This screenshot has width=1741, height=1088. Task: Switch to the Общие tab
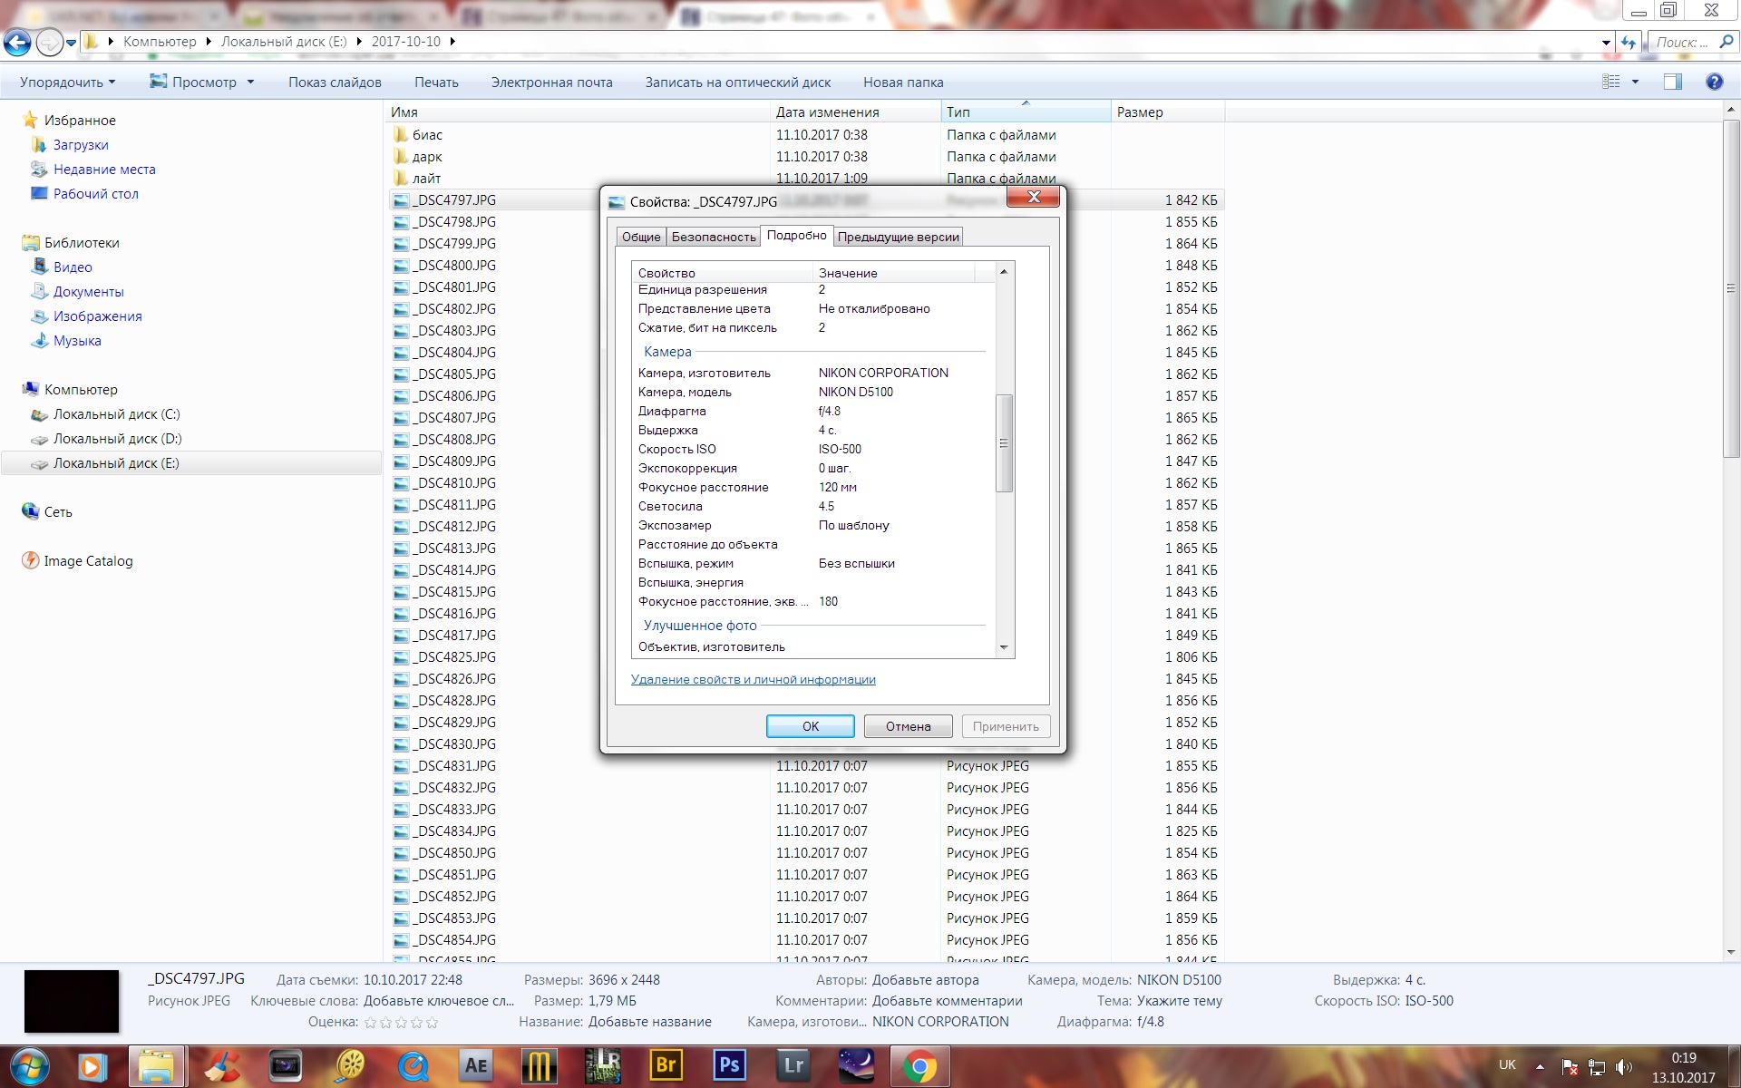pyautogui.click(x=641, y=237)
